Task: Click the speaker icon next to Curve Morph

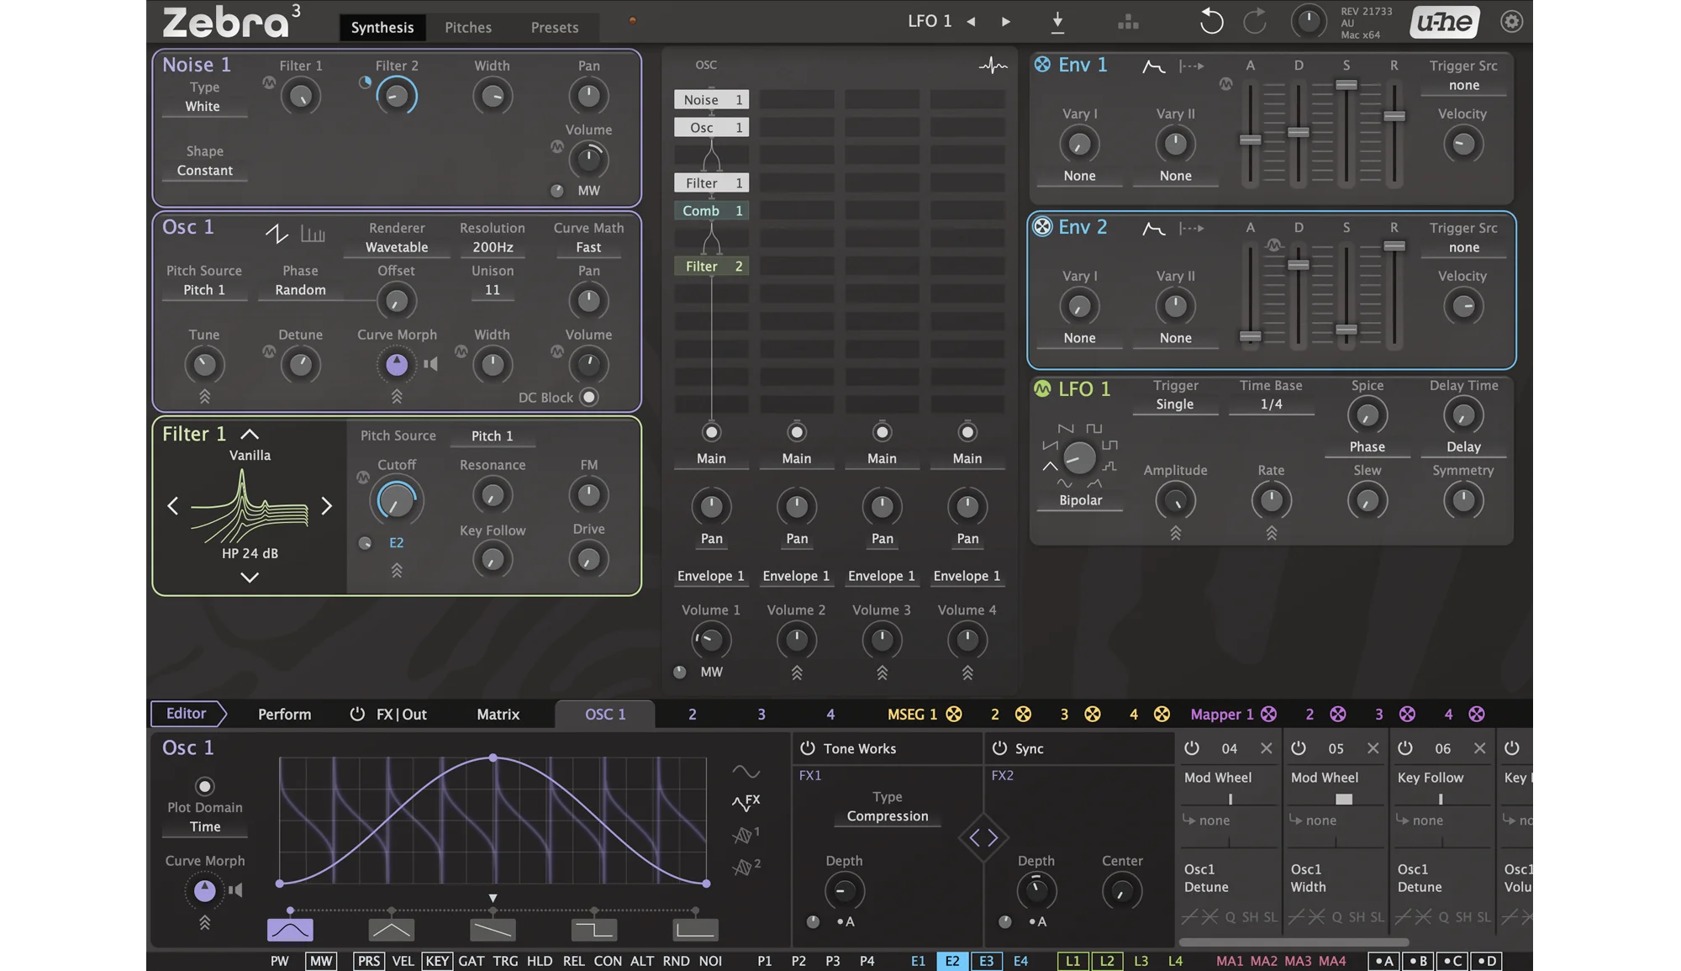Action: coord(431,364)
